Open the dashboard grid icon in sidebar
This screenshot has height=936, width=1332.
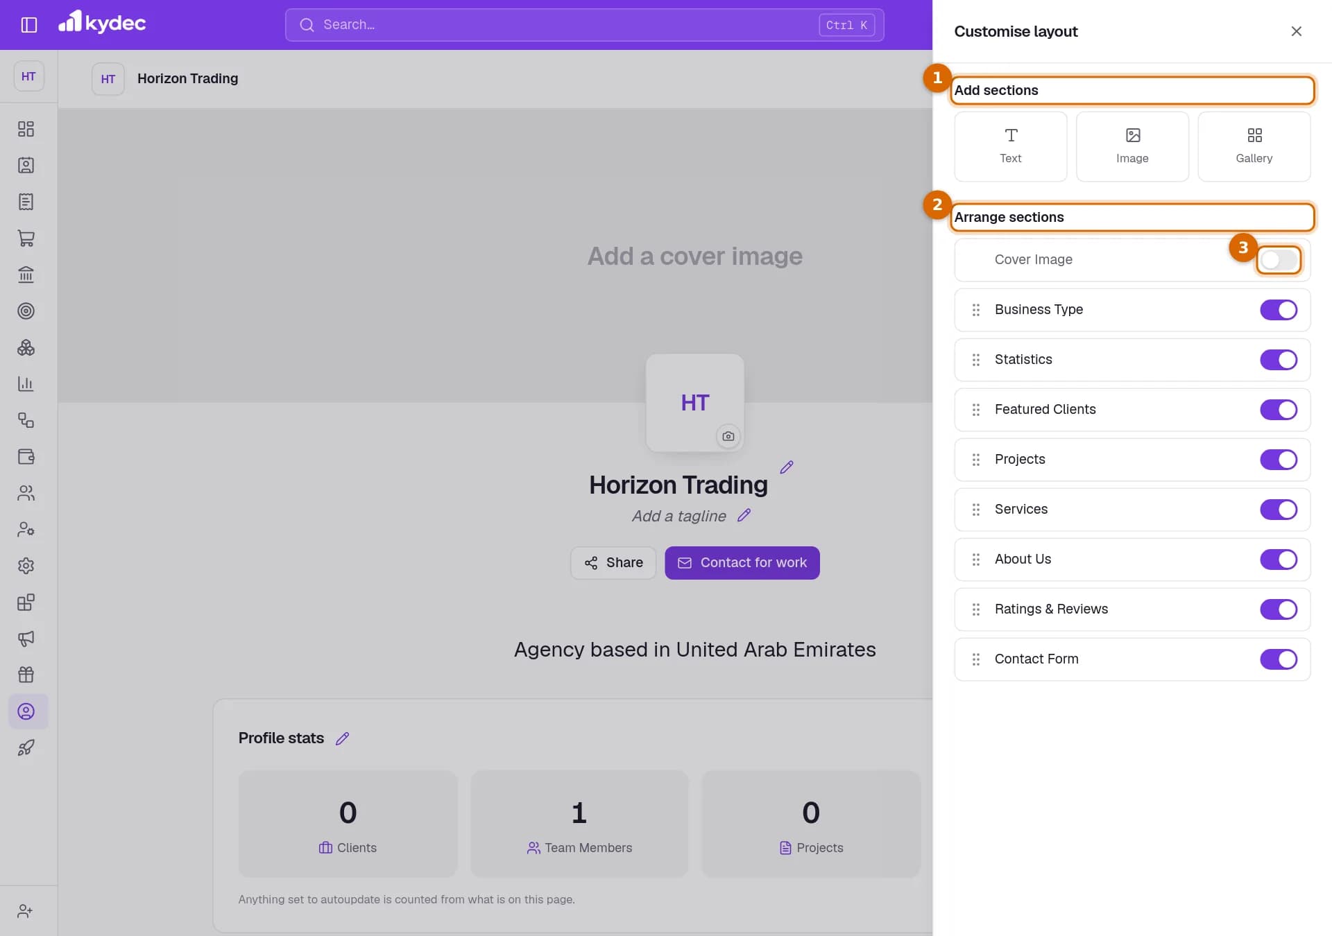pyautogui.click(x=26, y=129)
